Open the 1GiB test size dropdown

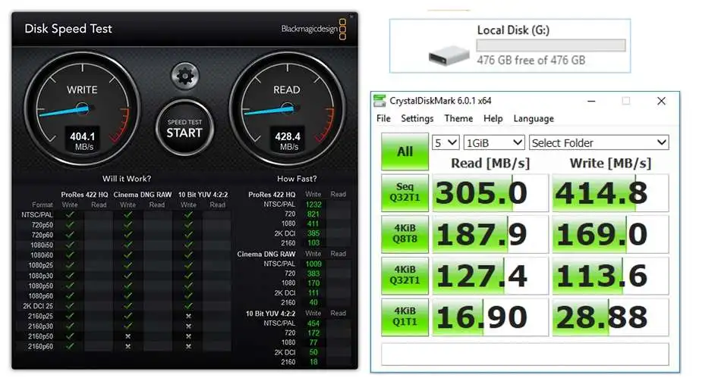coord(494,142)
